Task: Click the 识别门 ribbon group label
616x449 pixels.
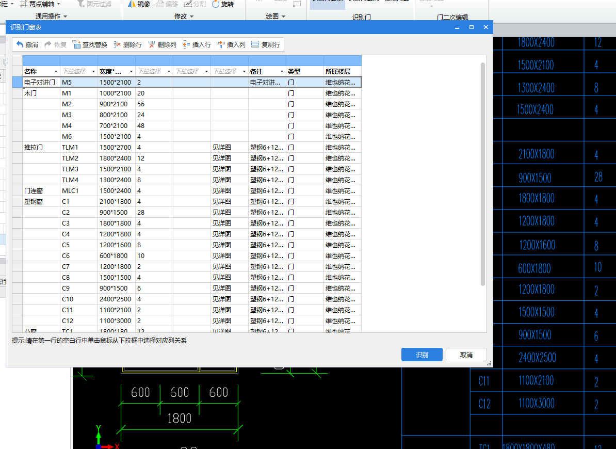Action: tap(361, 17)
